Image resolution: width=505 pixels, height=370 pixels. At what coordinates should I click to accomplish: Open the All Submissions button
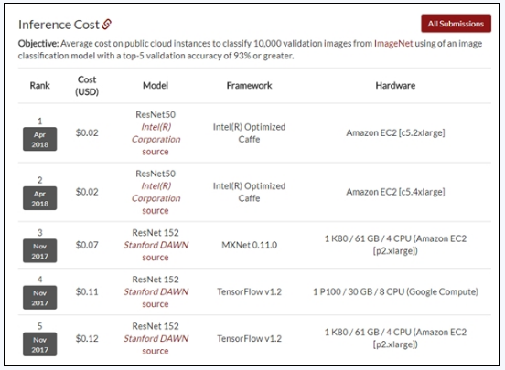[456, 24]
